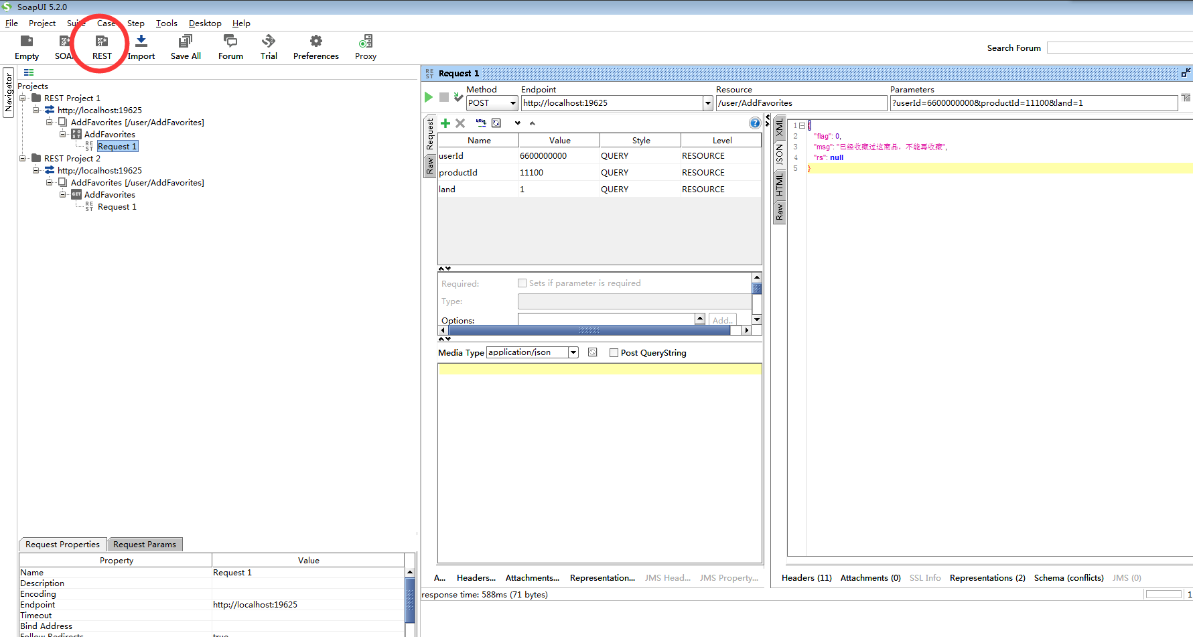This screenshot has width=1193, height=637.
Task: Click the detach window icon of Request 1 panel
Action: coord(1186,72)
